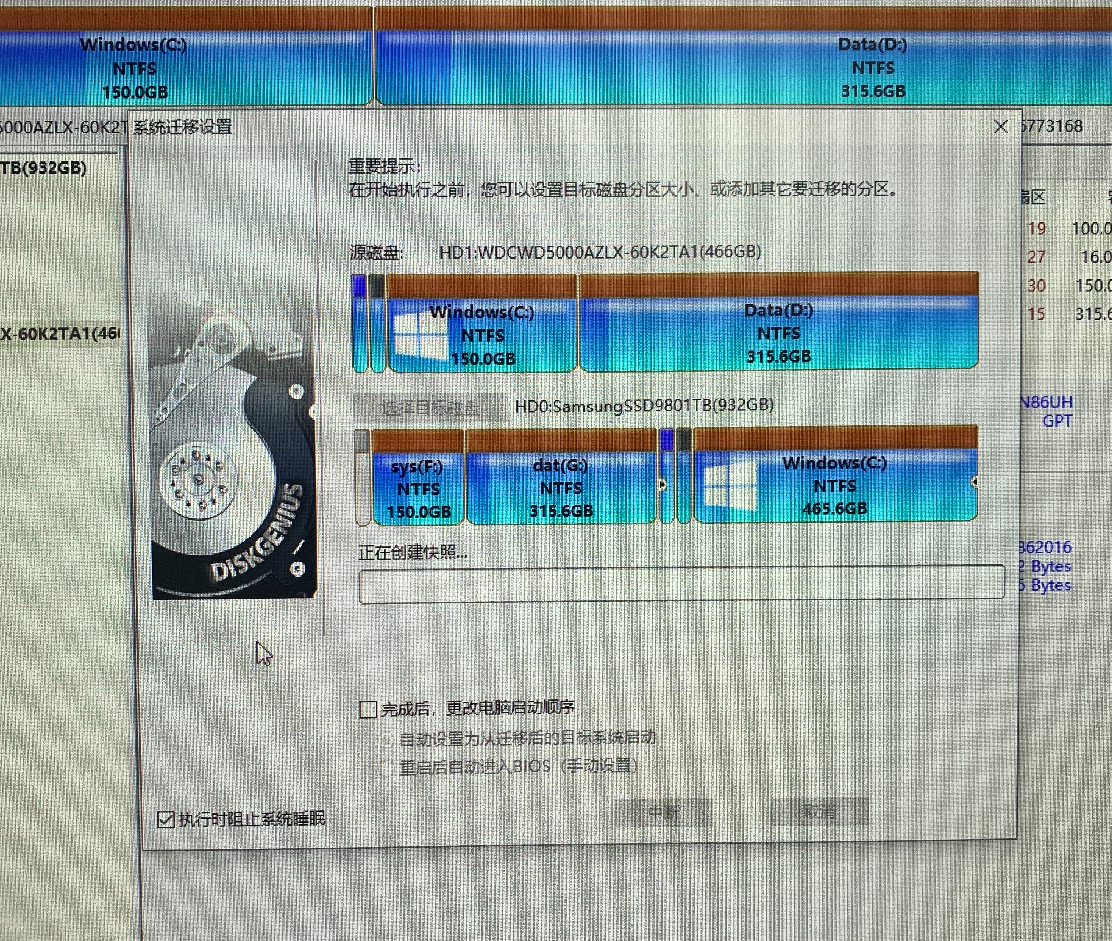Select auto-boot from migrated target system option
Image resolution: width=1112 pixels, height=941 pixels.
pos(386,740)
